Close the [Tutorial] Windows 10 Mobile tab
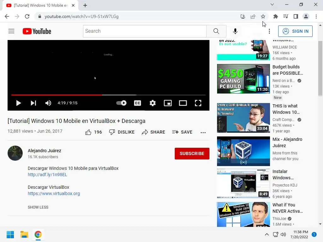Viewport: 323px width, 242px height. 73,5
